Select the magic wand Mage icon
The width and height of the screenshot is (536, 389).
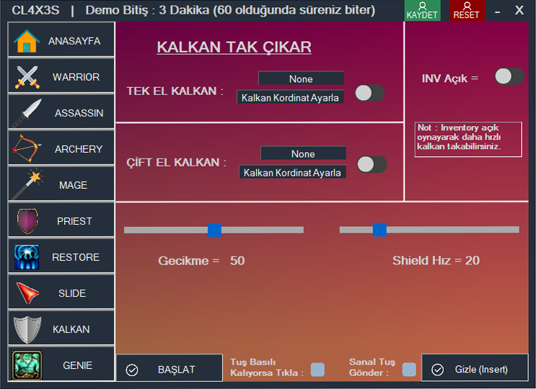27,185
